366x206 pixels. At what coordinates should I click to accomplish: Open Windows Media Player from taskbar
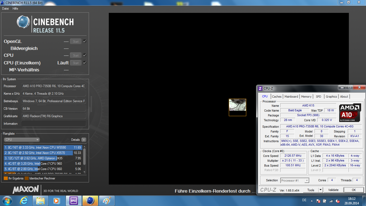(57, 201)
